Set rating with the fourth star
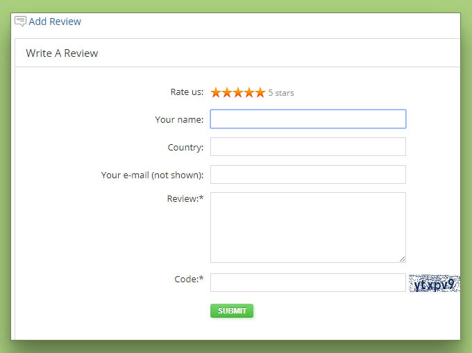 point(249,92)
